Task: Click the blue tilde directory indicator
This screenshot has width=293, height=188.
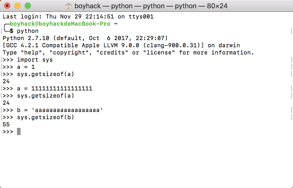Action: [116, 24]
